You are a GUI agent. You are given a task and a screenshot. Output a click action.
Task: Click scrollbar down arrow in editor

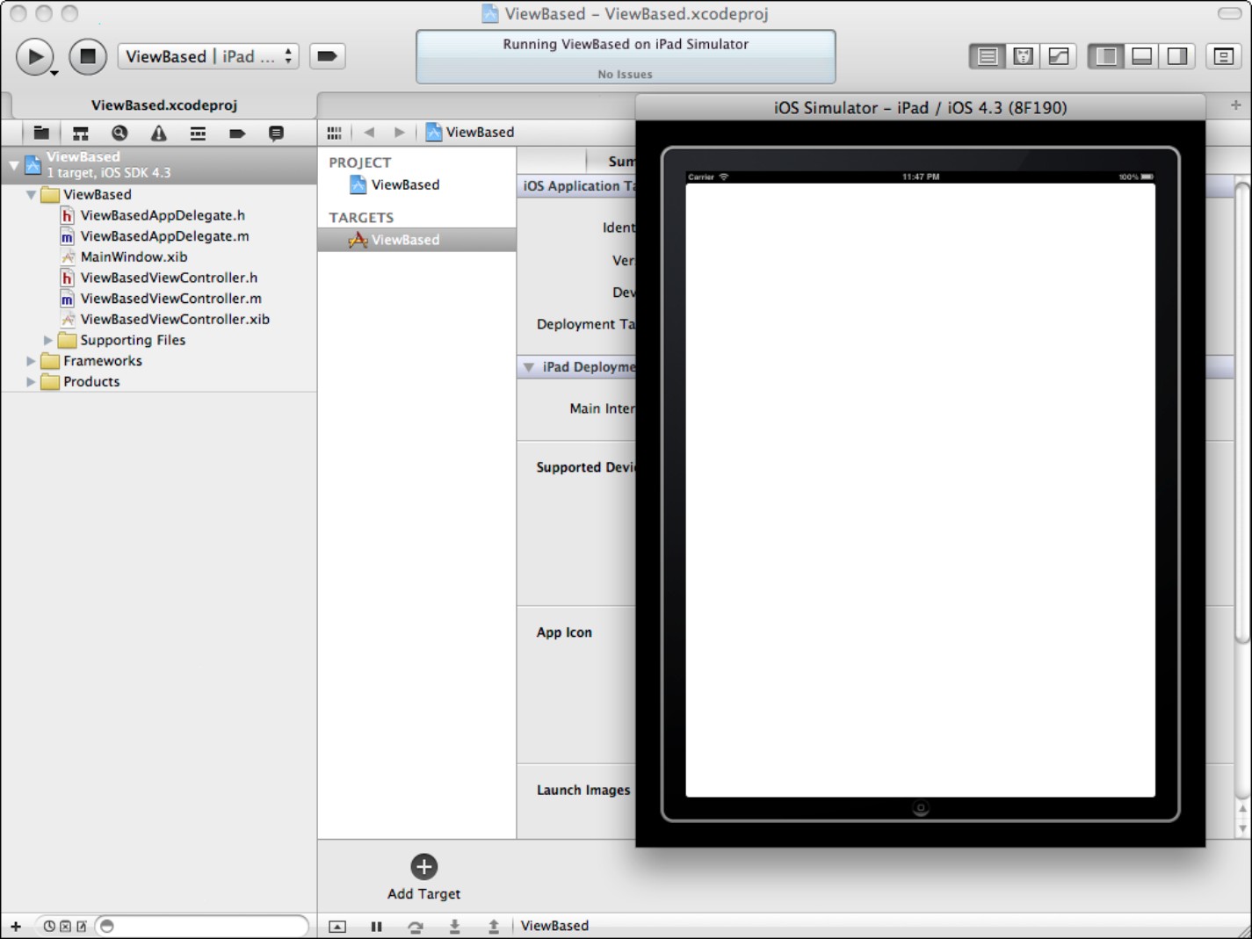(x=1242, y=828)
